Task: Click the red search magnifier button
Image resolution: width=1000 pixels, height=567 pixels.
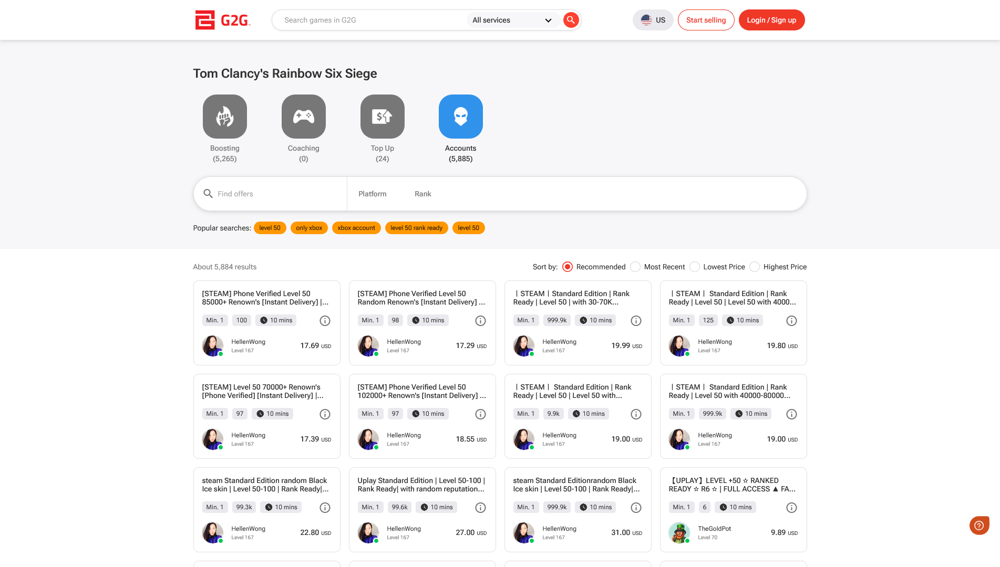Action: pos(571,20)
